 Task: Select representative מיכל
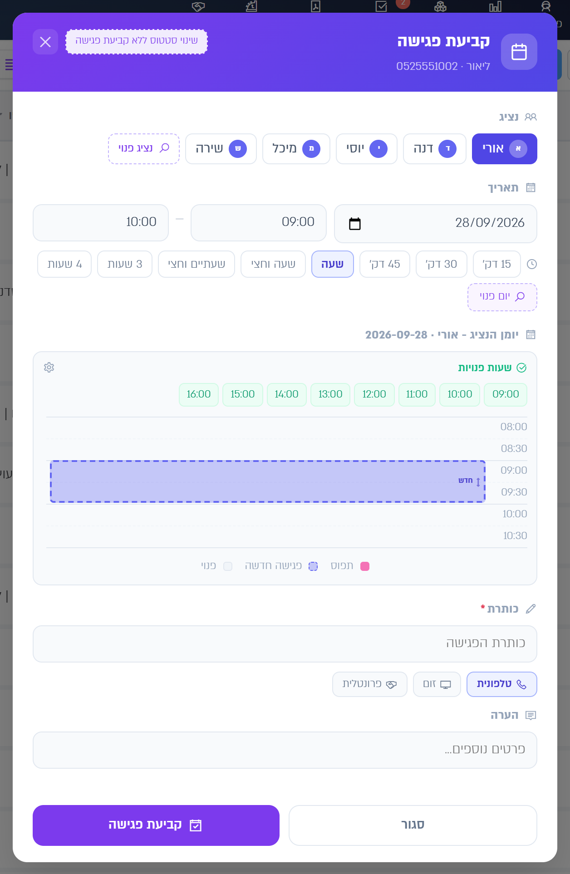[x=296, y=149]
